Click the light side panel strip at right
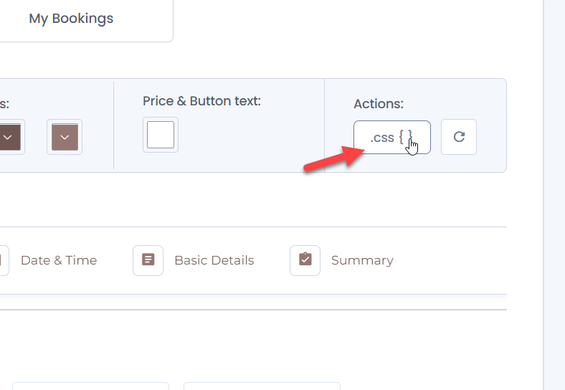 (x=554, y=195)
